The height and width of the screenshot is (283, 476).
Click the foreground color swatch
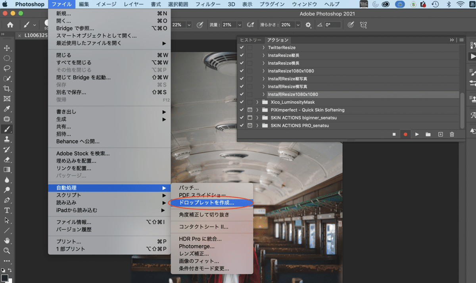pos(4,278)
